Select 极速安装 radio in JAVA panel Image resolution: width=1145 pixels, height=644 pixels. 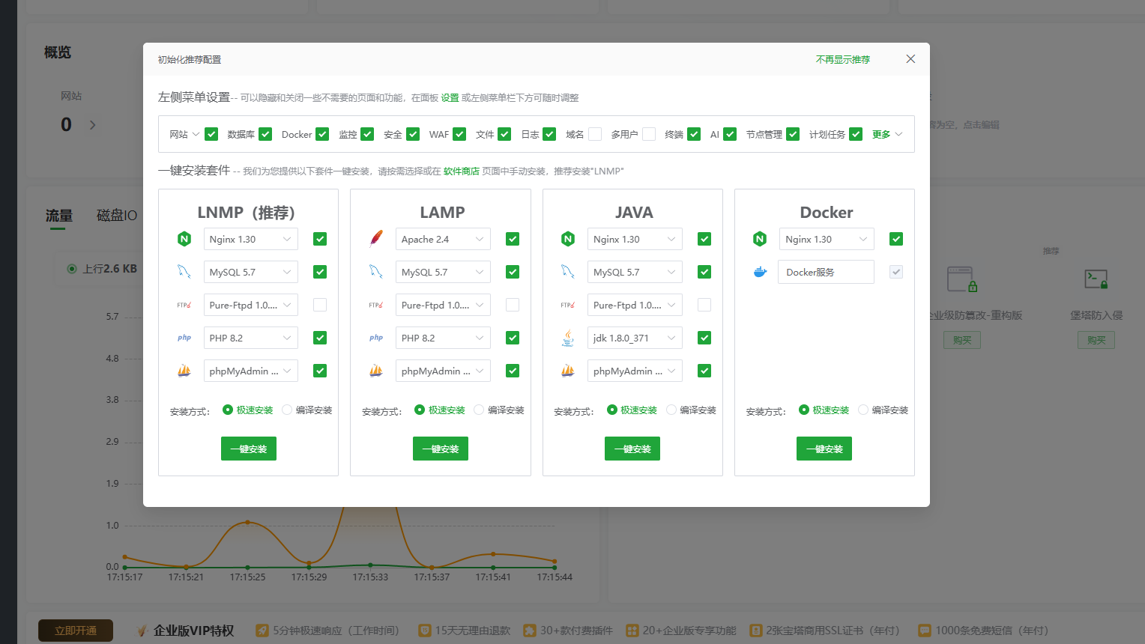612,410
